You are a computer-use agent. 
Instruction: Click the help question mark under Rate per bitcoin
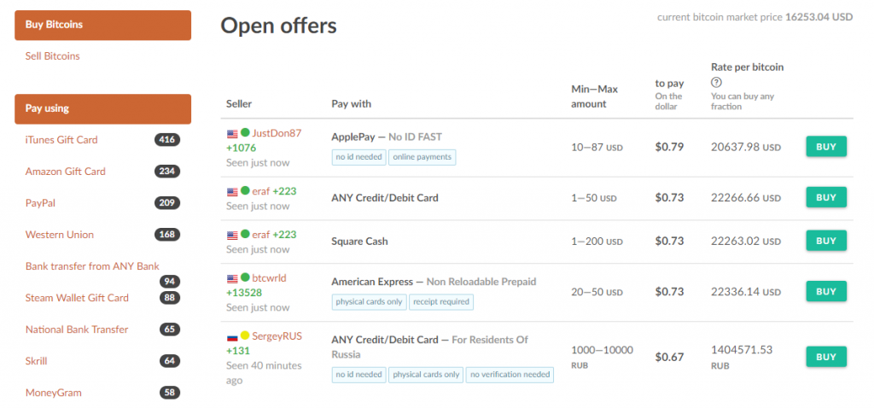716,82
